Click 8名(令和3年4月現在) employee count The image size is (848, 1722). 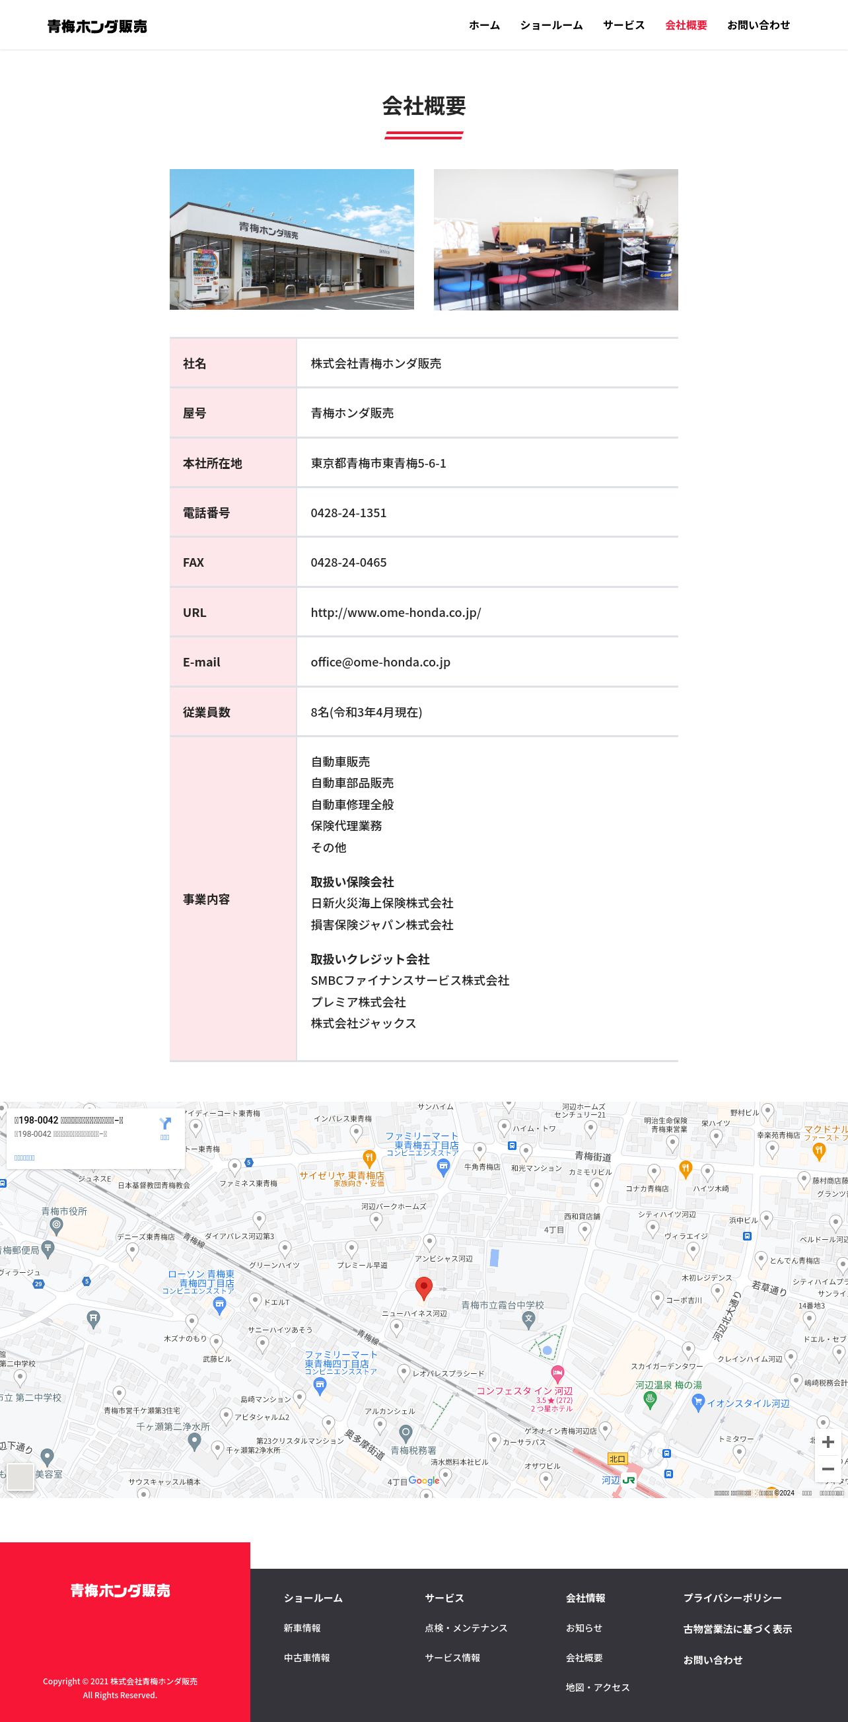(366, 712)
